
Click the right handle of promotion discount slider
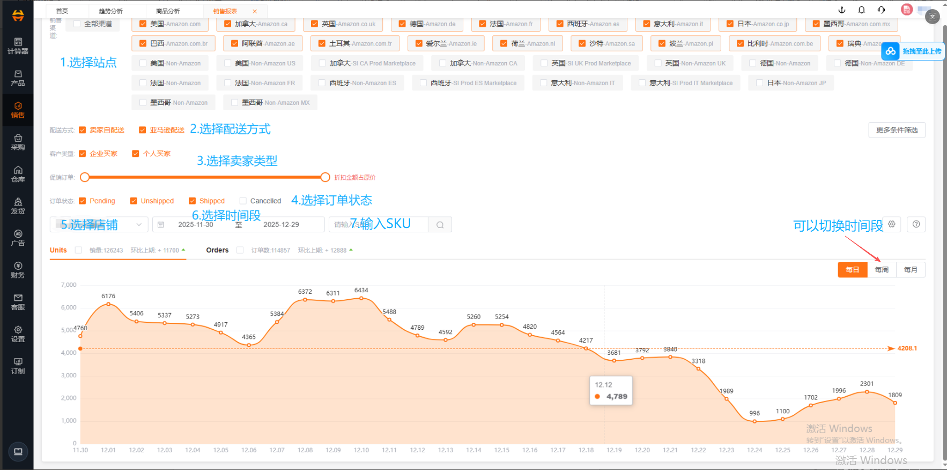click(x=325, y=177)
